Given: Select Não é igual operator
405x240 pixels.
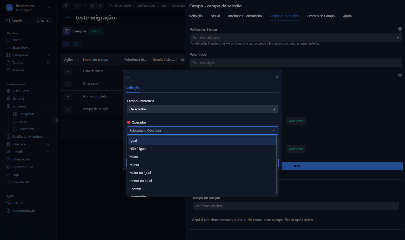Looking at the screenshot, I should 202,149.
